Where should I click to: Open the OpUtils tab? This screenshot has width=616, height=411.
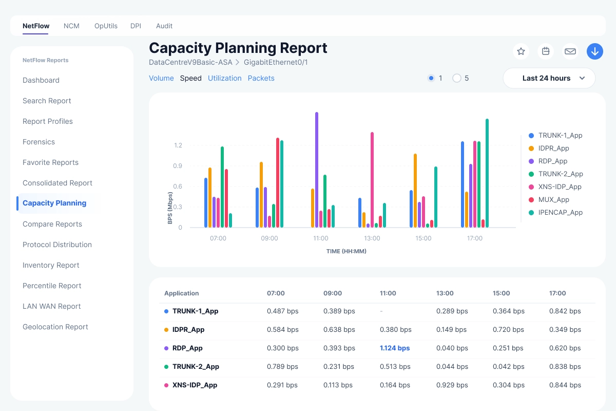point(106,26)
